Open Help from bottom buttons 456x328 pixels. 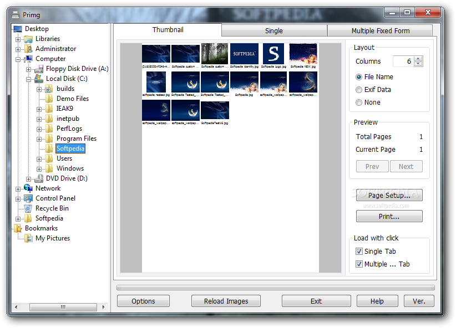click(377, 301)
